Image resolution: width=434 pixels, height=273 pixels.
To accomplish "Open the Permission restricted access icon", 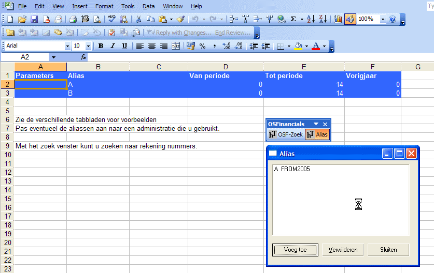I will (x=46, y=19).
